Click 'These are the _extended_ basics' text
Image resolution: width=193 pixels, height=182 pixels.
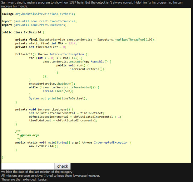tap(24, 179)
